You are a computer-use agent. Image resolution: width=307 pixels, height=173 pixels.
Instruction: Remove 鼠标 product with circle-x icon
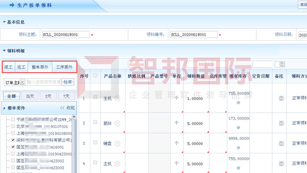[117, 124]
